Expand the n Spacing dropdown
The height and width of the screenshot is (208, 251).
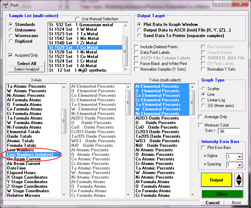[240, 165]
